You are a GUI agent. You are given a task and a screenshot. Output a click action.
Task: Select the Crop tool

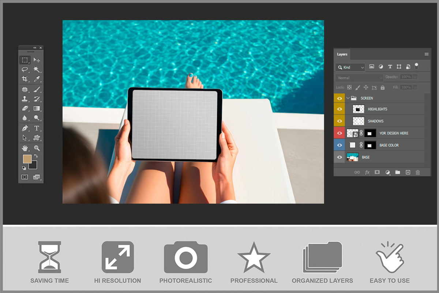[x=25, y=79]
